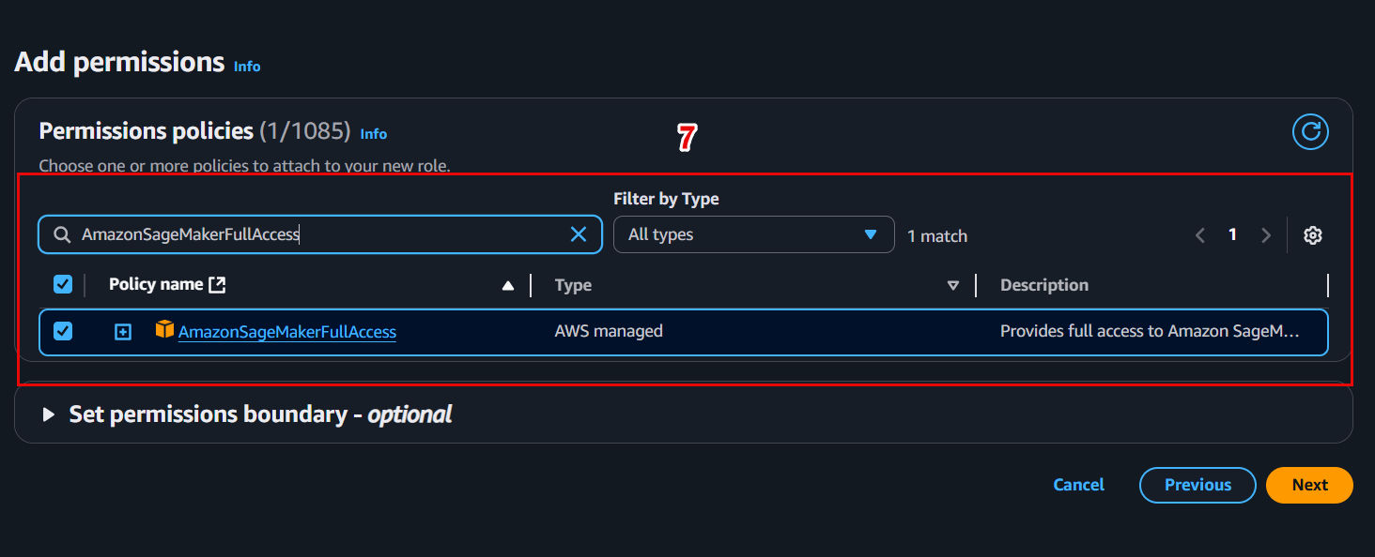Image resolution: width=1375 pixels, height=557 pixels.
Task: Click the orange policy cube icon
Action: tap(165, 329)
